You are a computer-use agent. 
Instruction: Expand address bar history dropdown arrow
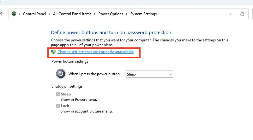coord(230,14)
